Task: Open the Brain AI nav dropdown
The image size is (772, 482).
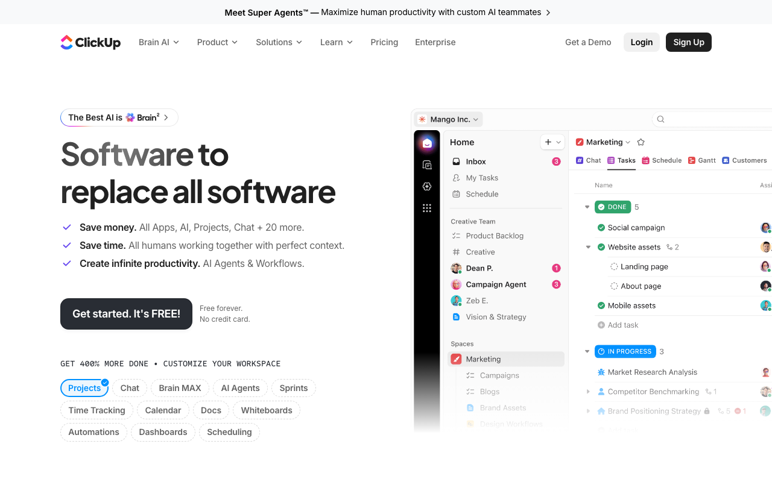Action: (159, 42)
